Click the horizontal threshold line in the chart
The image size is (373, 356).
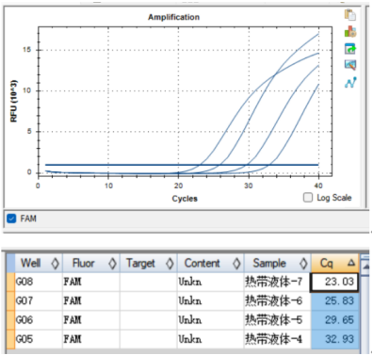coord(182,165)
